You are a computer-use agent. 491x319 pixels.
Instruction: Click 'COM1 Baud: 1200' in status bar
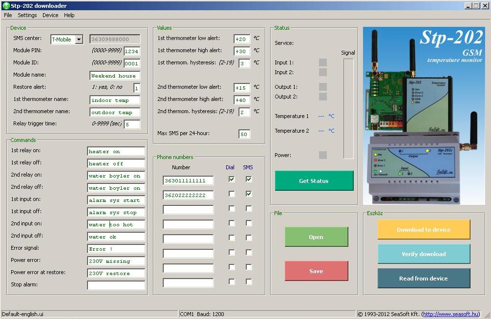[202, 314]
